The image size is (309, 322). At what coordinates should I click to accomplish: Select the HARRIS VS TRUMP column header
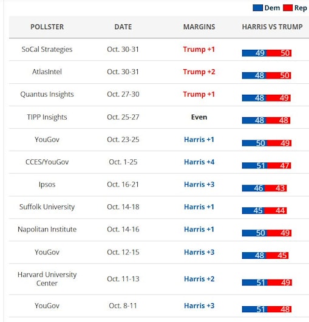pyautogui.click(x=273, y=27)
